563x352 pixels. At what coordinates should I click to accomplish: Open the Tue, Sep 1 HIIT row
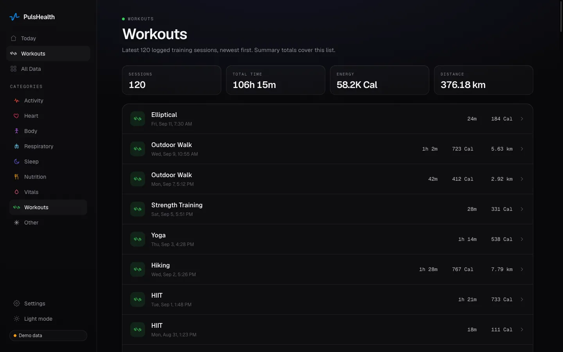coord(328,300)
